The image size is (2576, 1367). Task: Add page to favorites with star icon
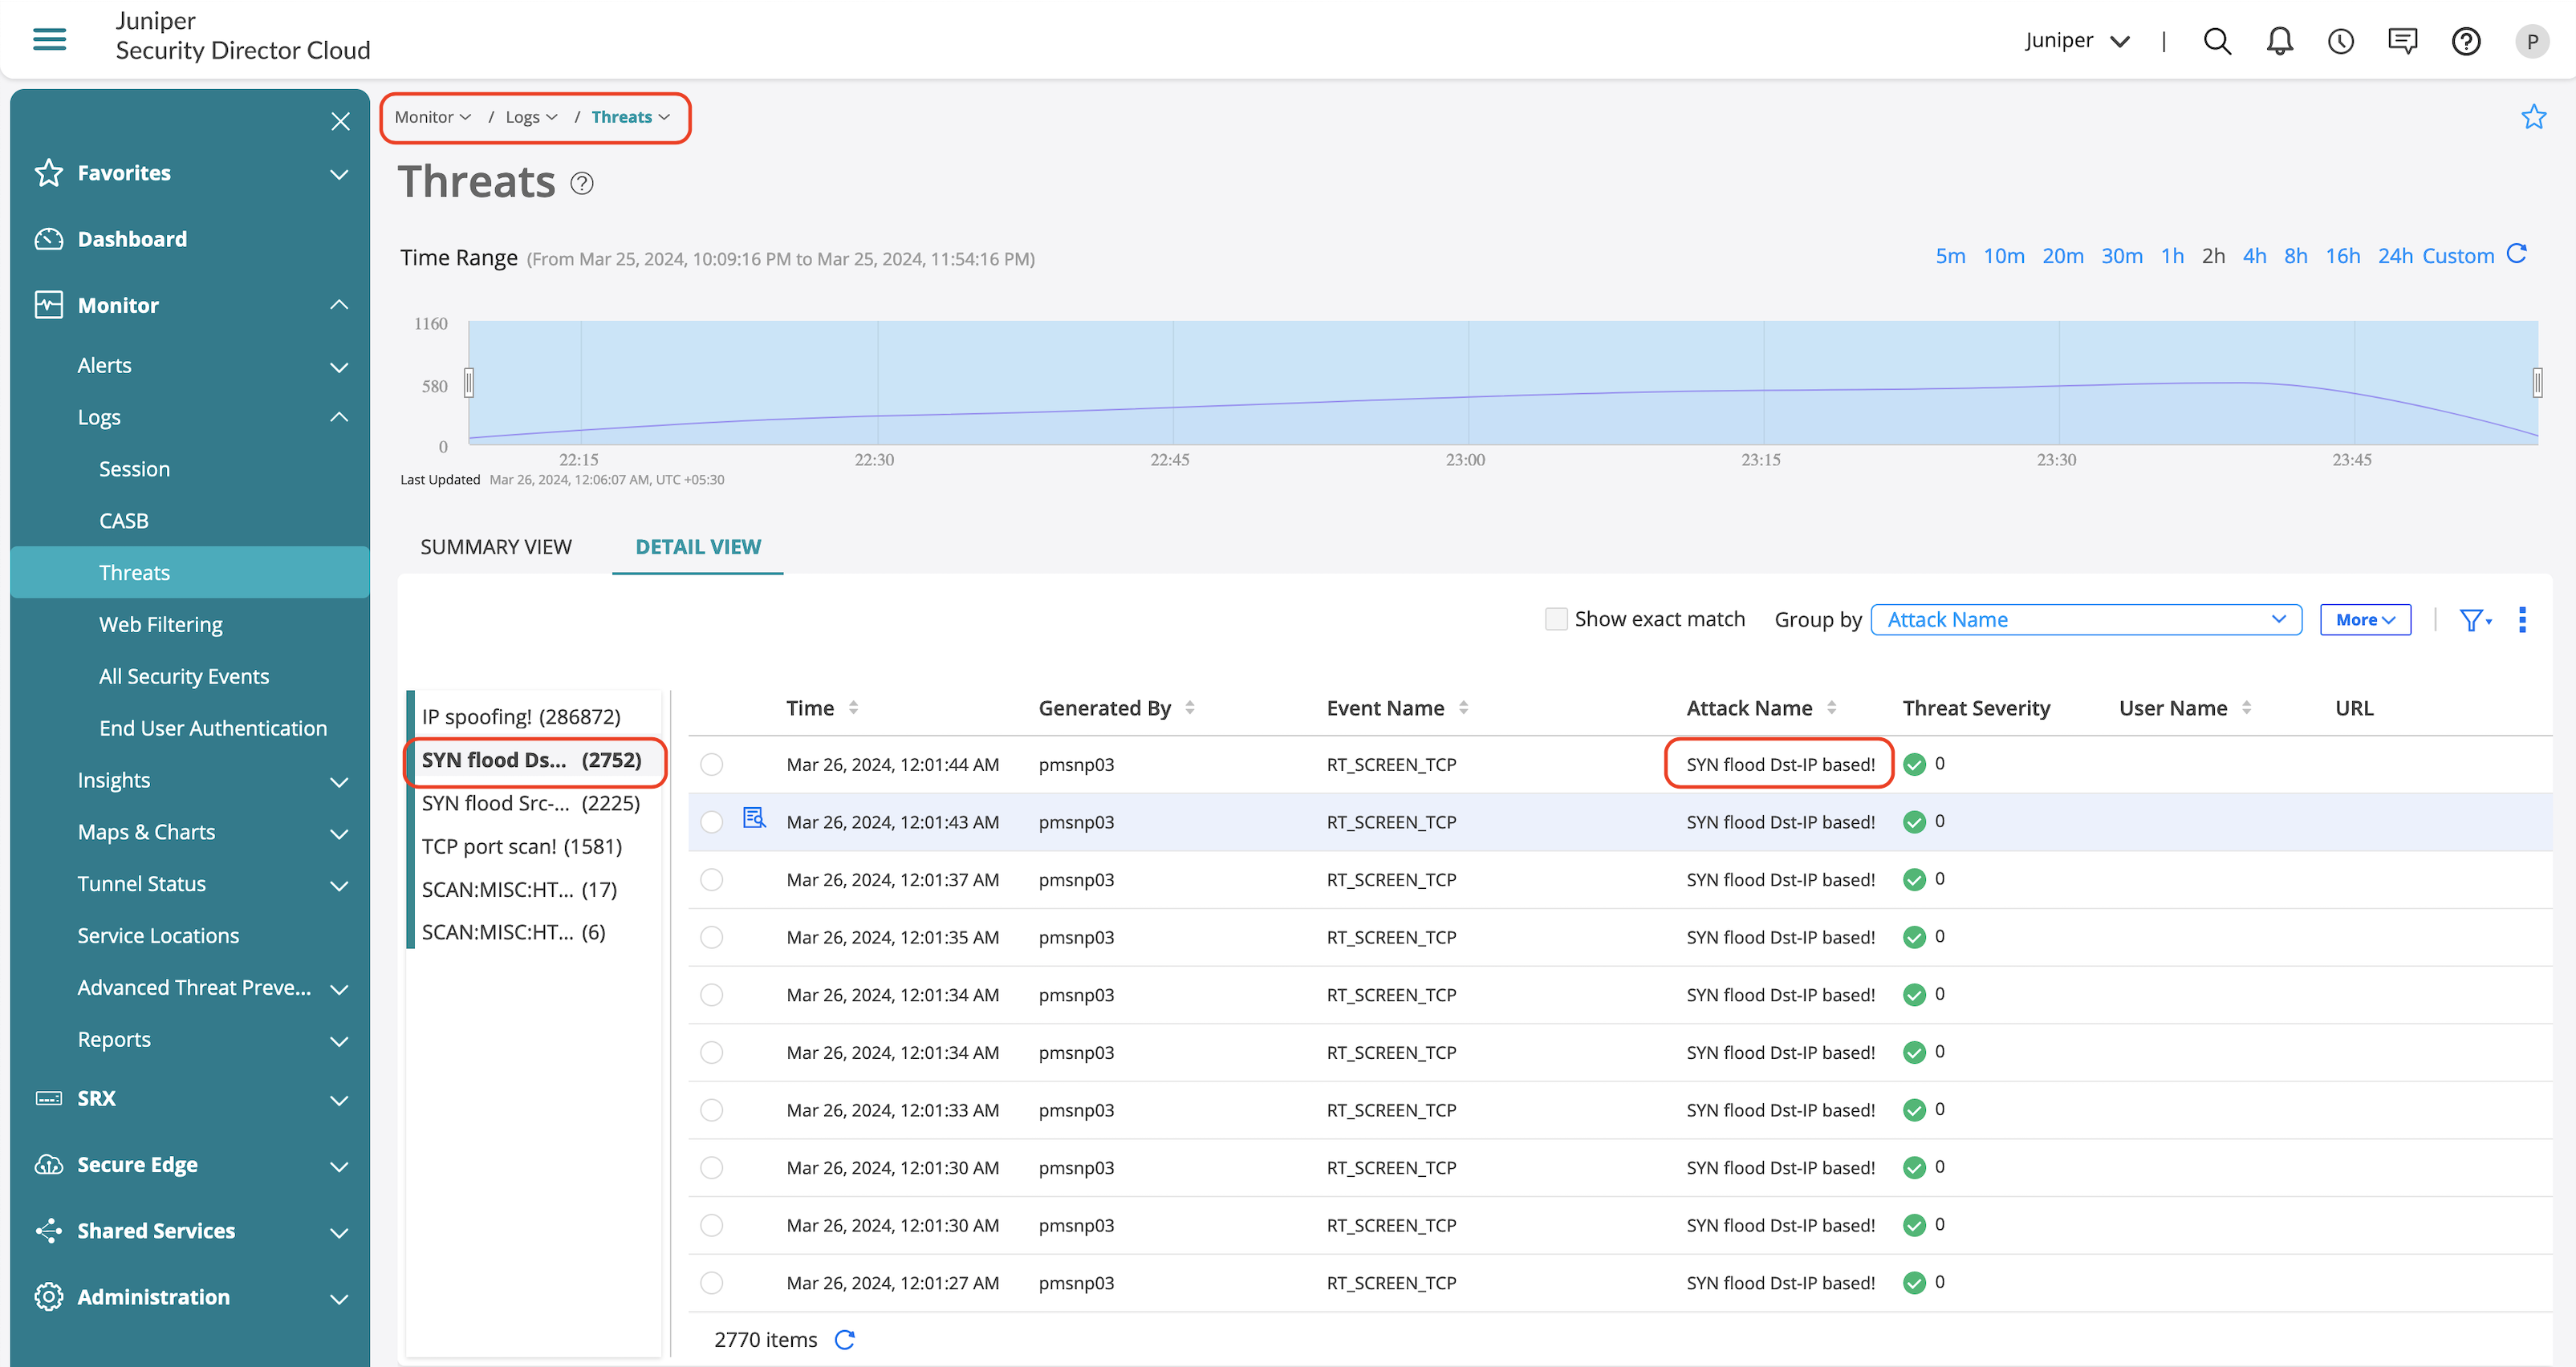coord(2533,117)
